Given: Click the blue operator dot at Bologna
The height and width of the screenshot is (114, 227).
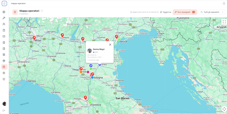Looking at the screenshot, I should [x=92, y=77].
